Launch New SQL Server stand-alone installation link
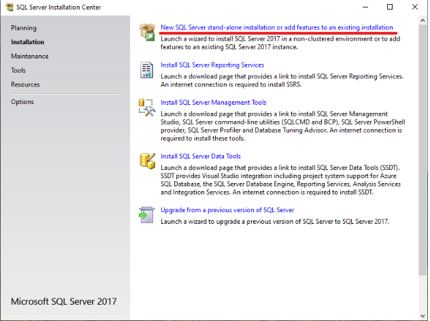Screen dimensions: 430x321 277,27
